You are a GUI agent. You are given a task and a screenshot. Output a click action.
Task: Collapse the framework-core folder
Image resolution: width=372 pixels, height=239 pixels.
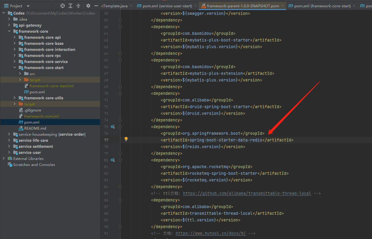(x=9, y=31)
